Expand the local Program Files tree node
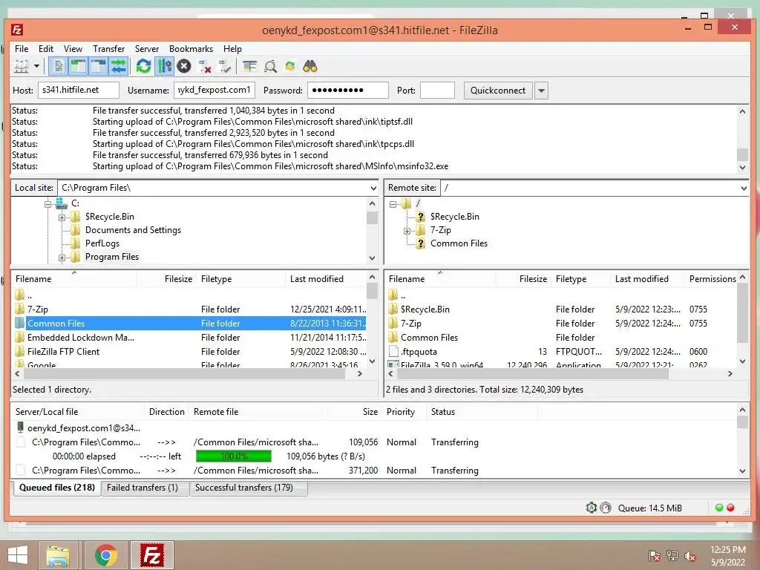This screenshot has width=760, height=570. pos(62,258)
